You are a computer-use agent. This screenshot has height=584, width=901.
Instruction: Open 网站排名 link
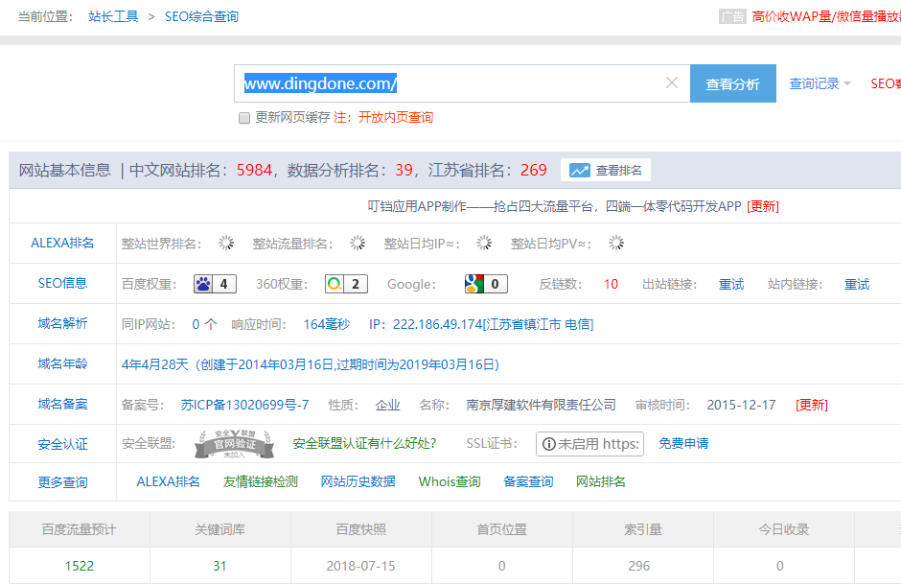tap(600, 481)
